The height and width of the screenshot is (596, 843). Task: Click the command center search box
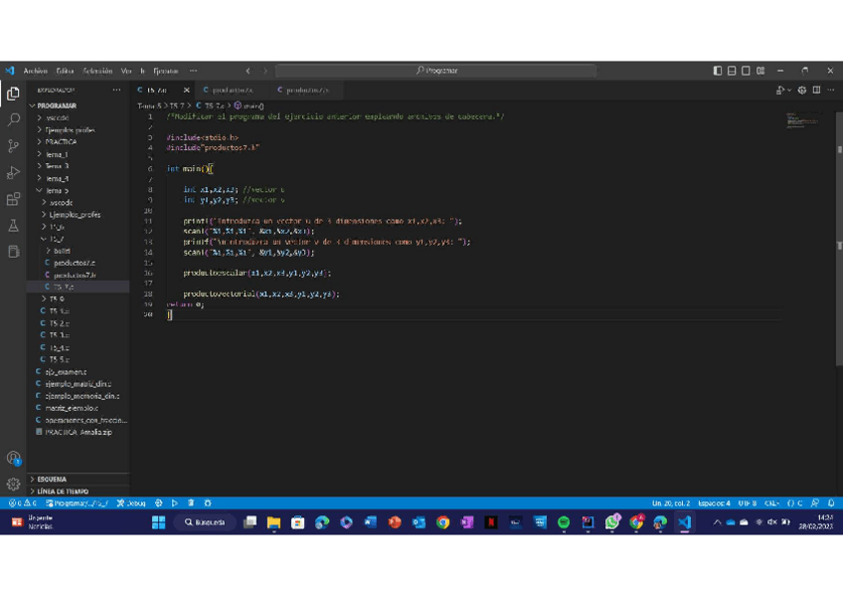pos(435,71)
